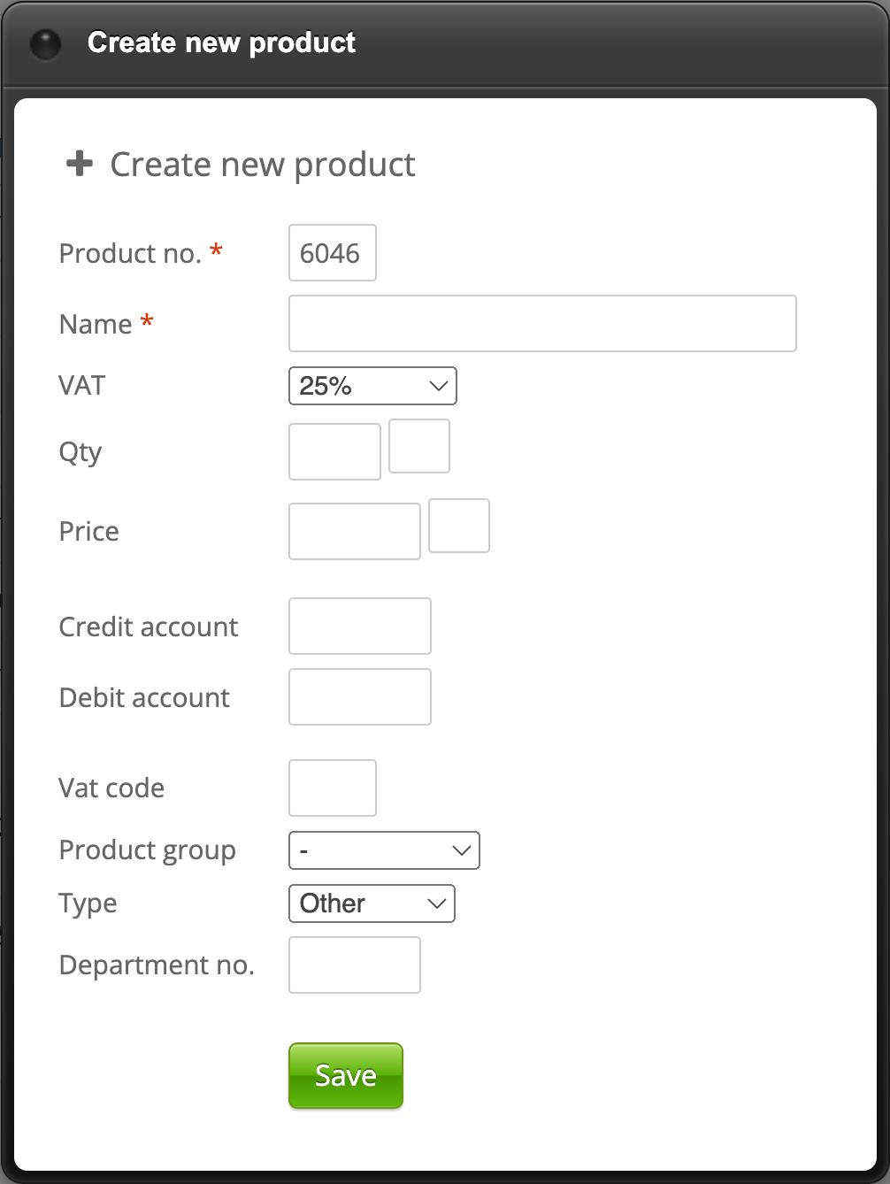Click the Create new product panel heading
Screen dimensions: 890x1184
(x=262, y=165)
